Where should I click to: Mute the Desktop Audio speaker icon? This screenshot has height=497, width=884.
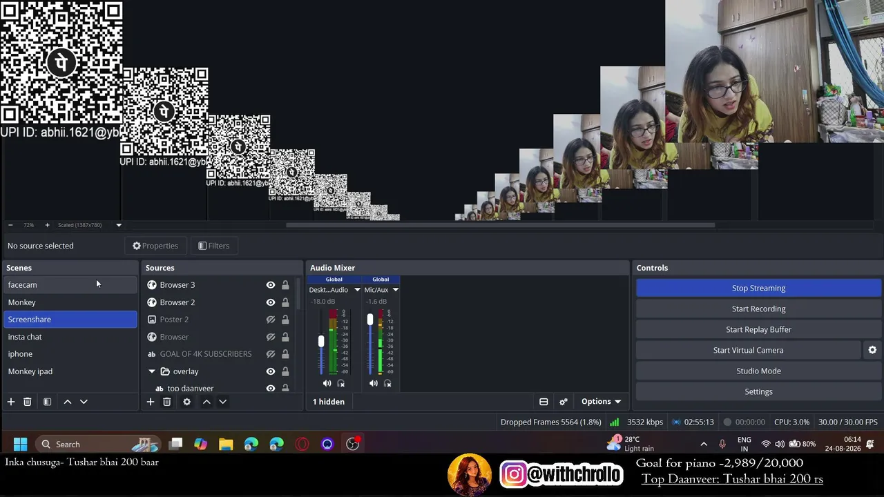point(327,383)
